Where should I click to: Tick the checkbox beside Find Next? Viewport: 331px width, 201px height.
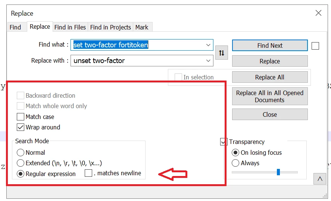(315, 46)
